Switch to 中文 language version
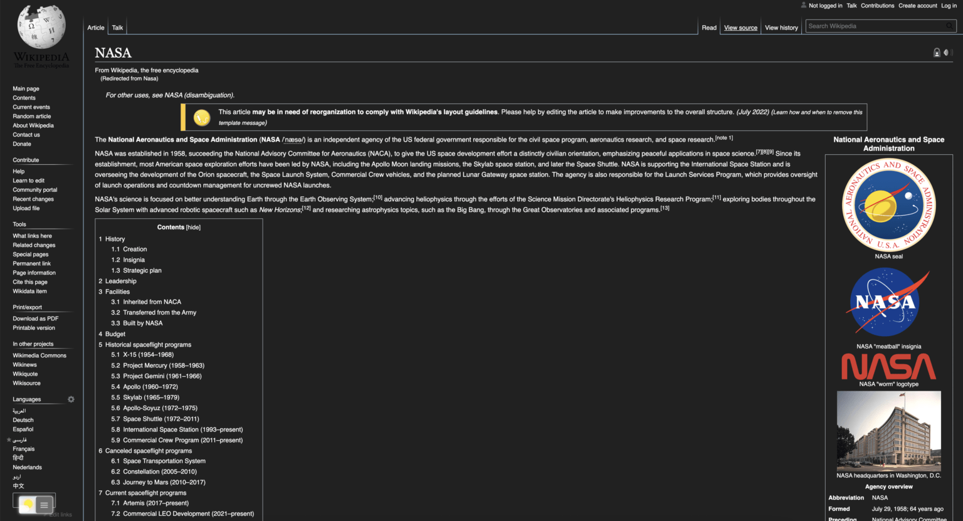963x521 pixels. tap(18, 486)
